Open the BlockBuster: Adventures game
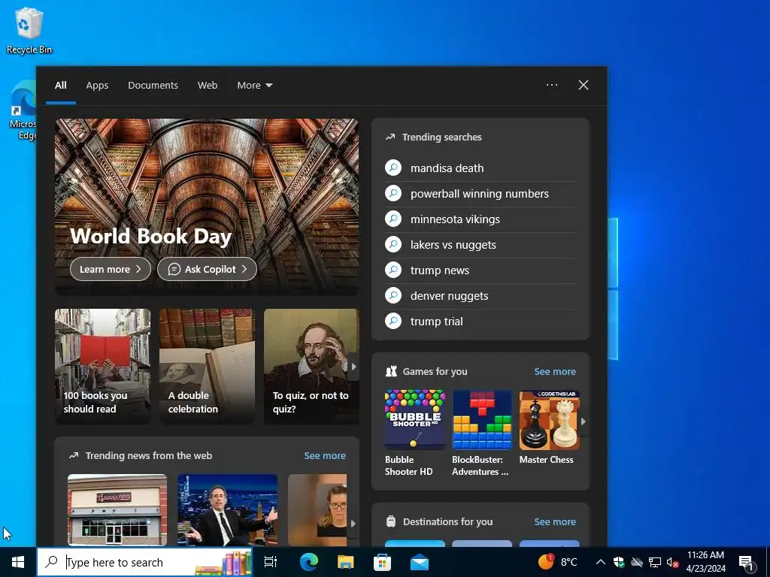The image size is (770, 577). (482, 434)
